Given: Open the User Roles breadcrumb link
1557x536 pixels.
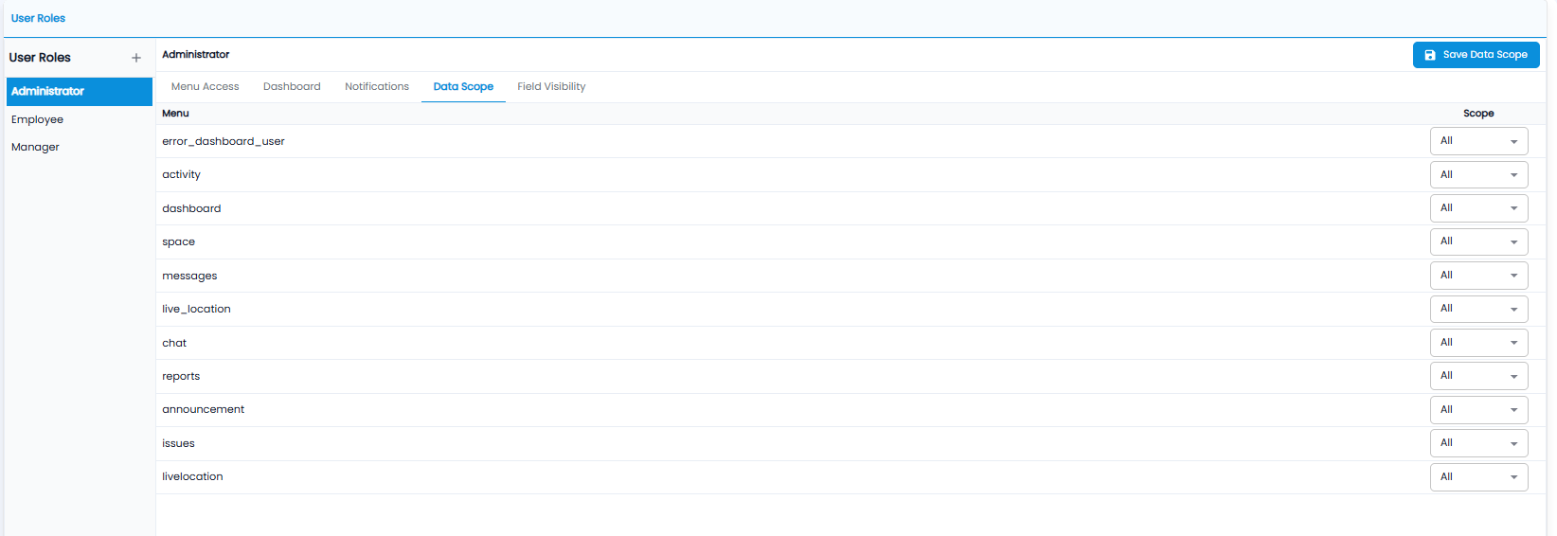Looking at the screenshot, I should [x=38, y=18].
